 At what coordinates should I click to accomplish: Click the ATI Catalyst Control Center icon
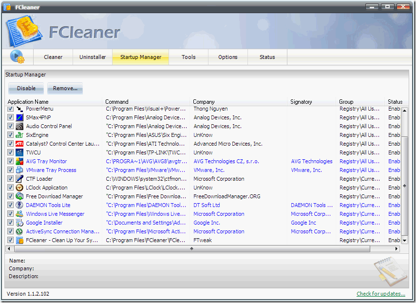[x=19, y=144]
